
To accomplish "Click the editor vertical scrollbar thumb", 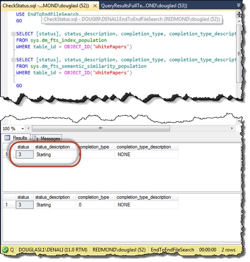I will [239, 53].
